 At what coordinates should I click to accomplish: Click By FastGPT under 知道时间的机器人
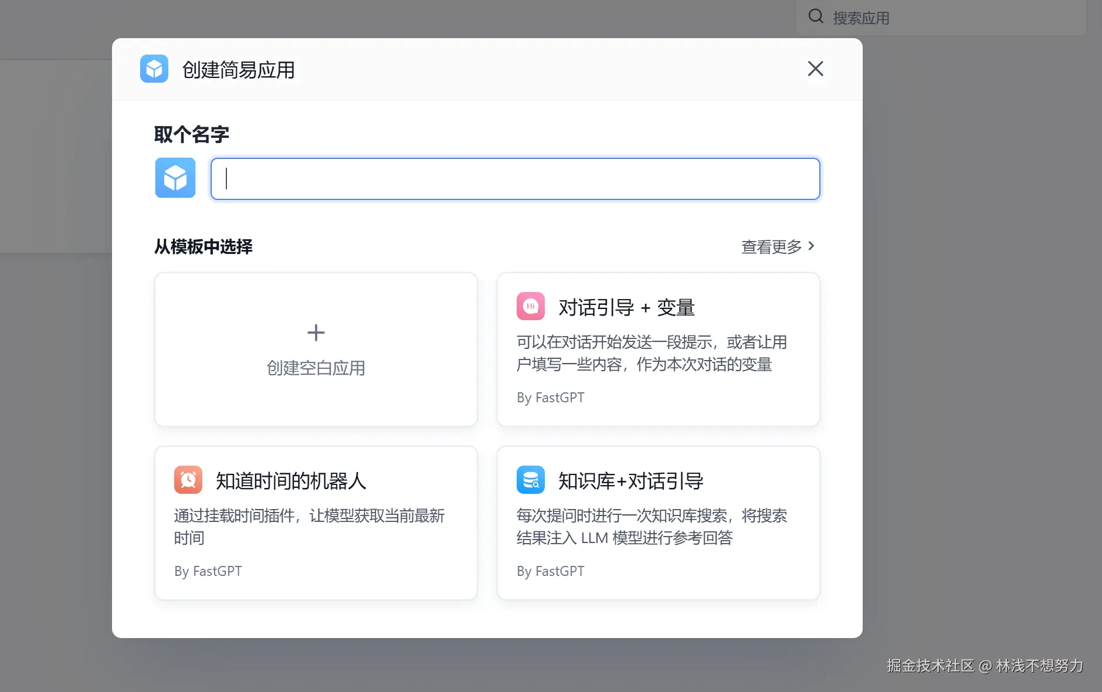[x=208, y=571]
